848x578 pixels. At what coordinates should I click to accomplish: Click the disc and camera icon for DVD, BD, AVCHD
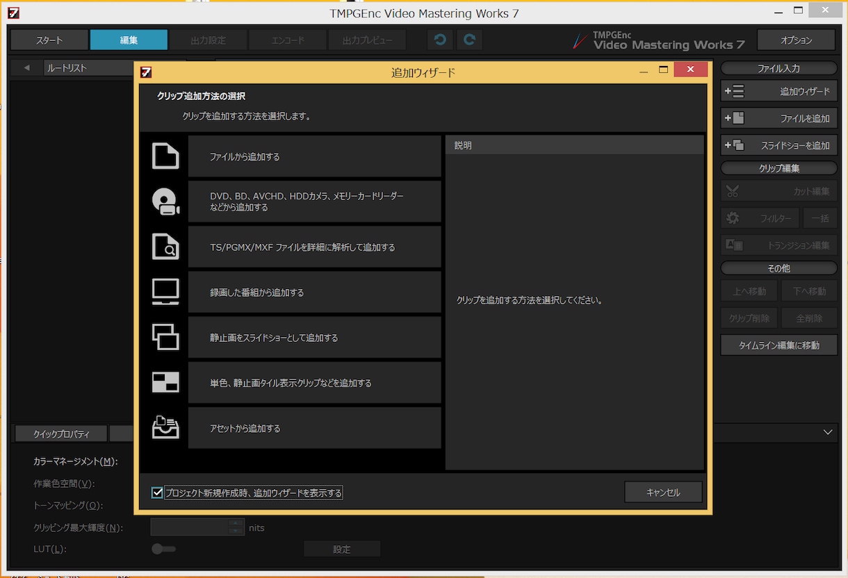click(x=165, y=201)
